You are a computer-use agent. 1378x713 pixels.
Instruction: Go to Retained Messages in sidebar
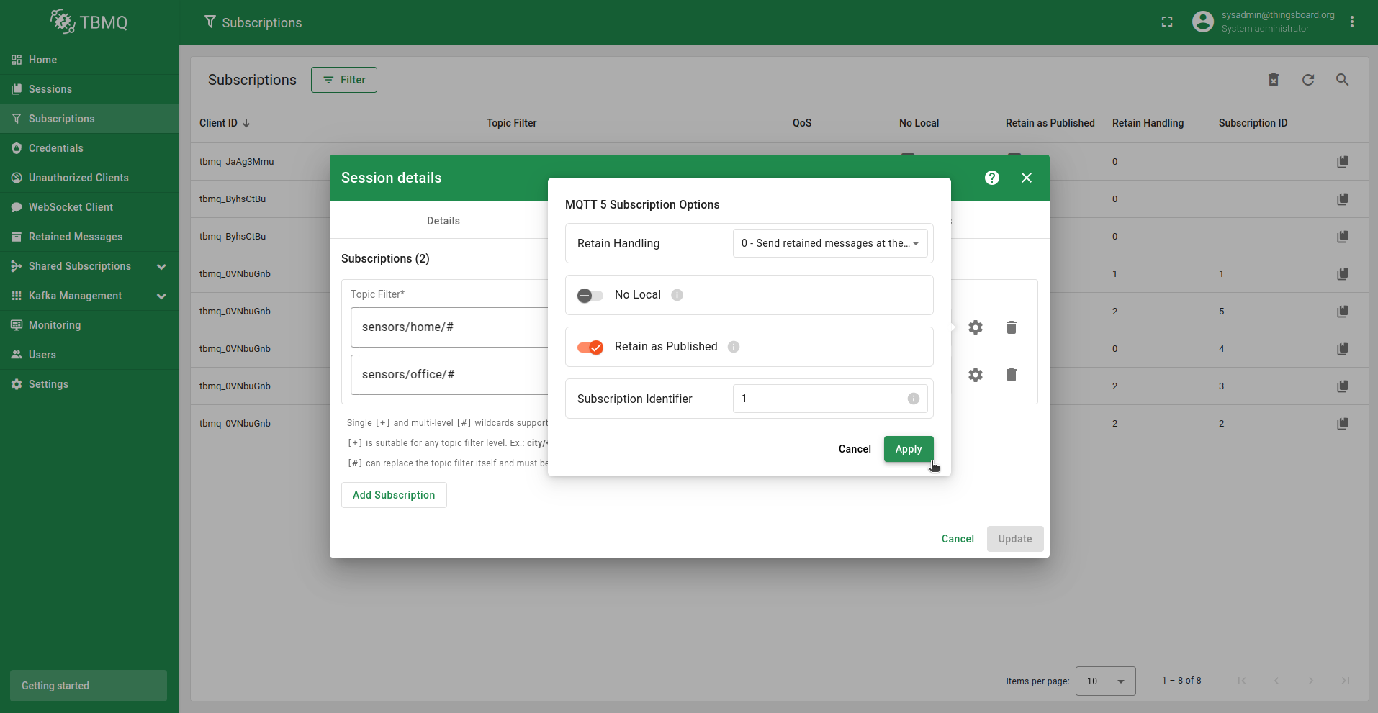coord(76,237)
